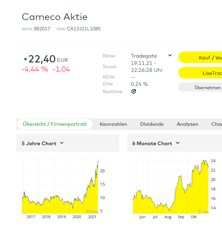This screenshot has width=222, height=227.
Task: Open the partially visible Chart tab
Action: pos(216,124)
